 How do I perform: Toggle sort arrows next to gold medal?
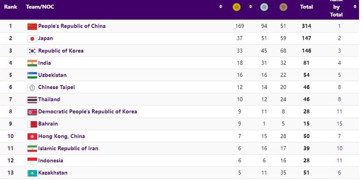(x=250, y=7)
